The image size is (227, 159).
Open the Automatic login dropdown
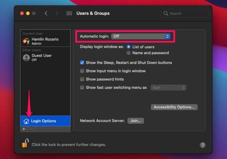click(141, 36)
